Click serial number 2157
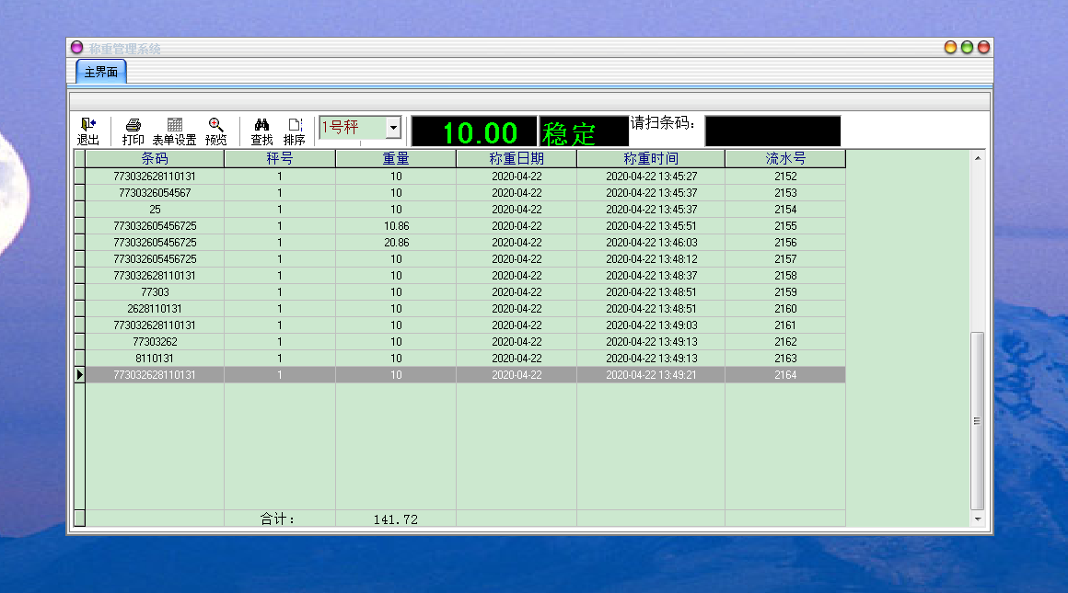Screen dimensions: 1068x593 coord(785,259)
